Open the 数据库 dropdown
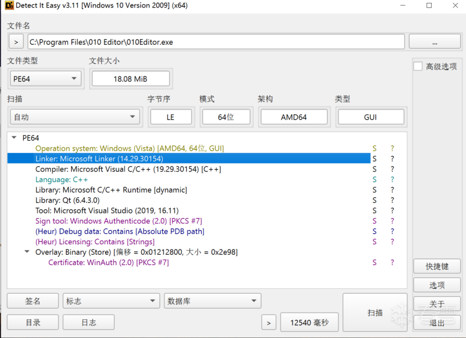466x338 pixels. [x=213, y=301]
